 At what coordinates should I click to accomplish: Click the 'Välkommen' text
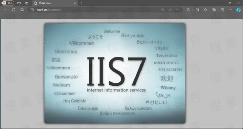click(65, 94)
